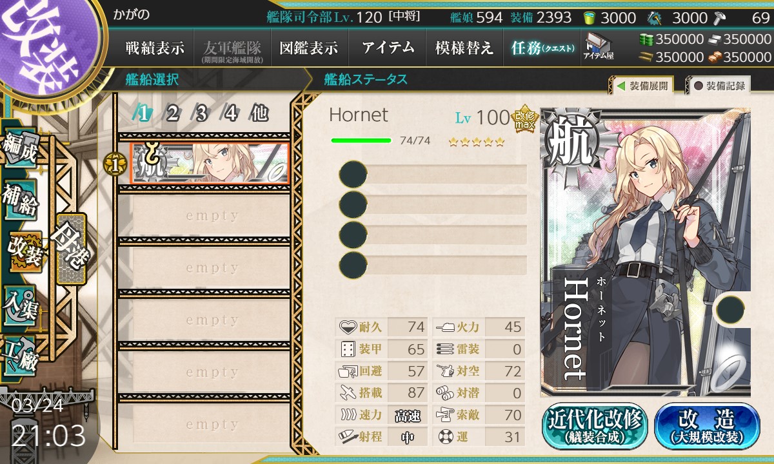
Task: Click the reinforcement expansion slot circle
Action: (x=730, y=308)
